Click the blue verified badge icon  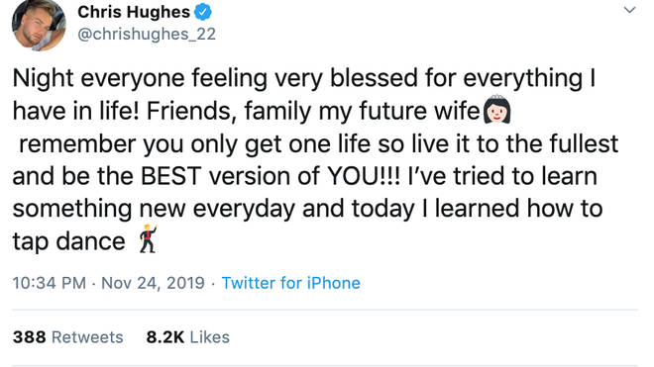[203, 12]
